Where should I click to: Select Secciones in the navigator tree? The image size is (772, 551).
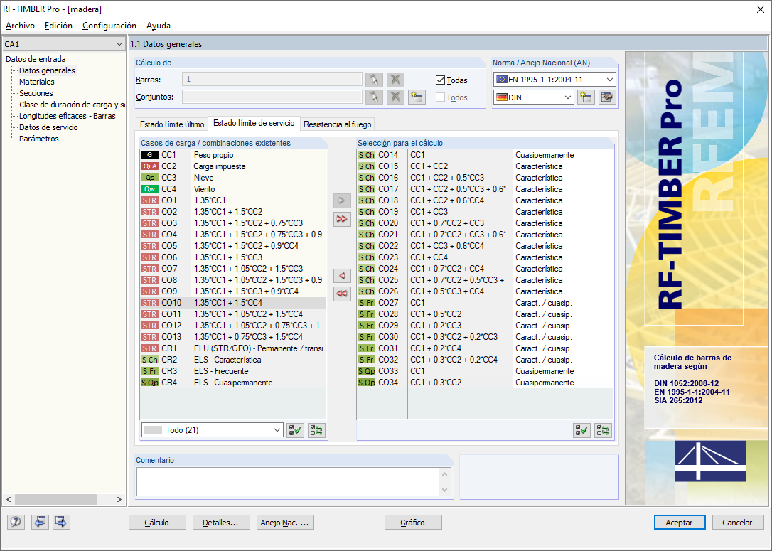pyautogui.click(x=36, y=93)
